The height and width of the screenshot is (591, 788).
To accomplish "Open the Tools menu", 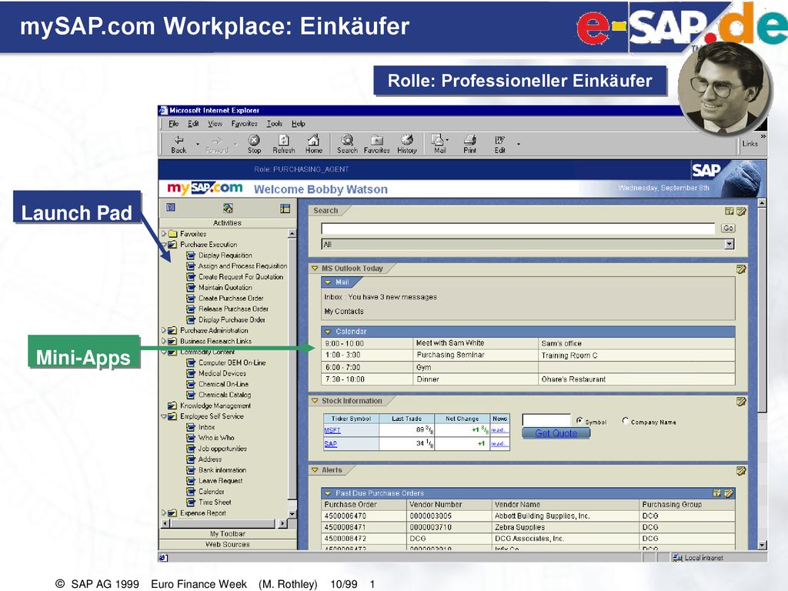I will pyautogui.click(x=275, y=124).
